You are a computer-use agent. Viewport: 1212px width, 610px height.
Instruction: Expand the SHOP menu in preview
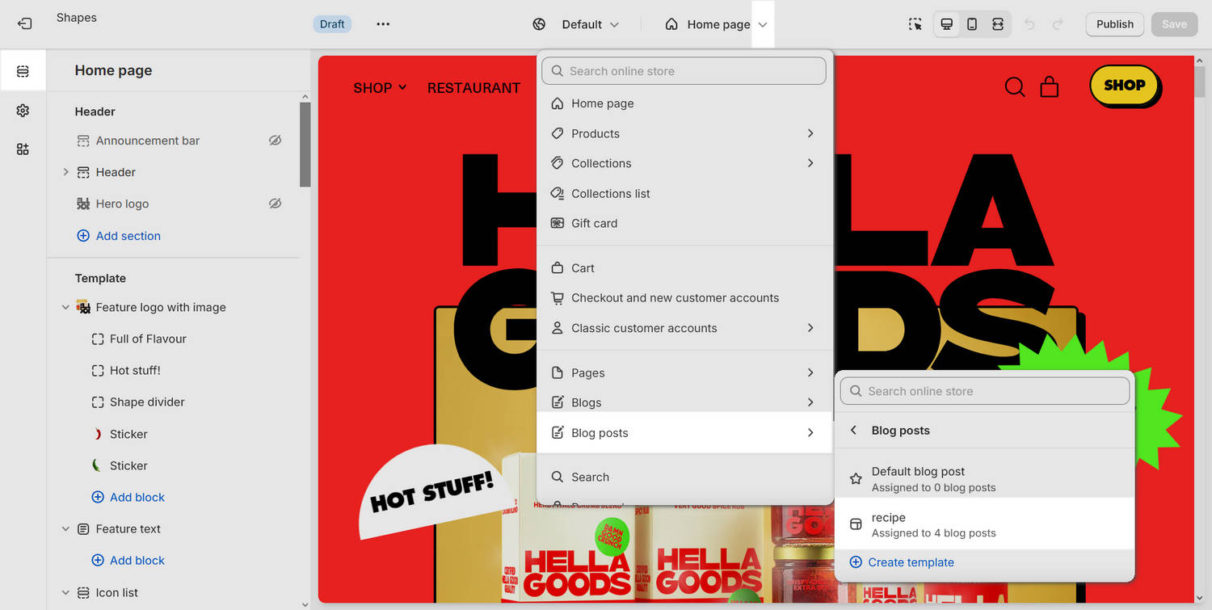click(380, 88)
